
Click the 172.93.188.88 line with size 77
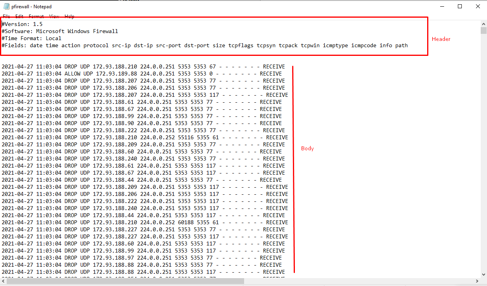click(x=142, y=265)
